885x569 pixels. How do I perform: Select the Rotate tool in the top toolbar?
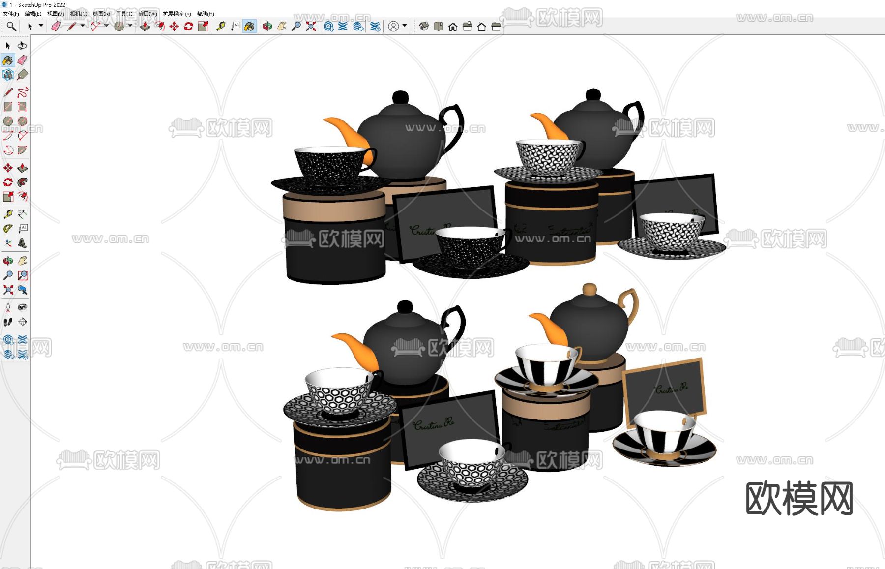[188, 27]
